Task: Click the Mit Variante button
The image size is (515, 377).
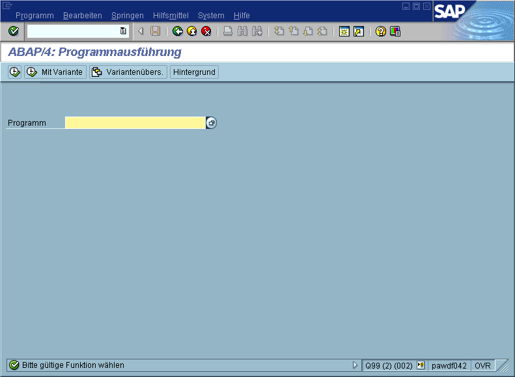Action: tap(55, 72)
